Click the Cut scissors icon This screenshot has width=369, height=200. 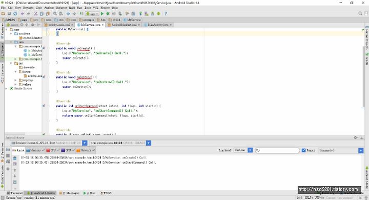coord(35,14)
